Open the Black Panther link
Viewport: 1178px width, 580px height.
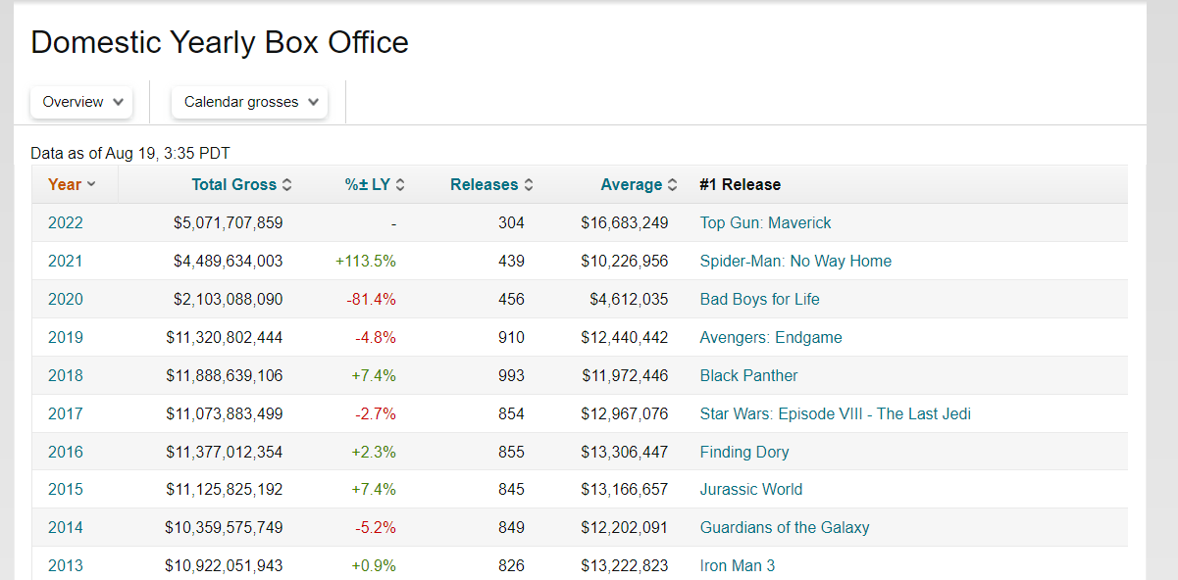[749, 375]
